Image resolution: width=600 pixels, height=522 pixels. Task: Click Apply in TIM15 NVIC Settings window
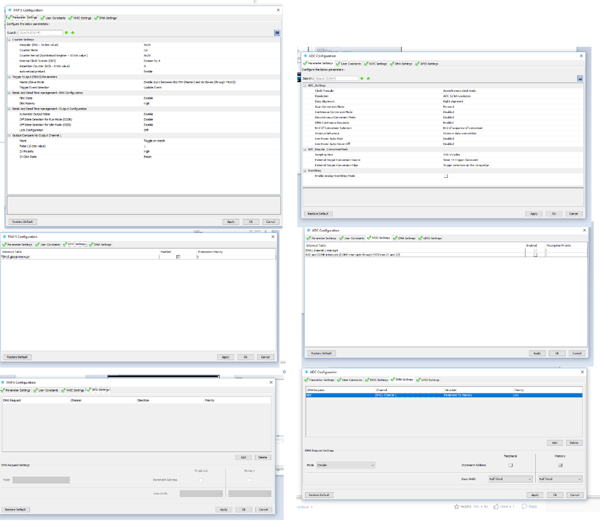click(x=225, y=357)
